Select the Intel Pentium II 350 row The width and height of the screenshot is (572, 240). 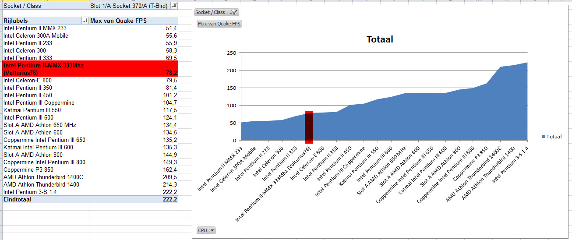(90, 88)
